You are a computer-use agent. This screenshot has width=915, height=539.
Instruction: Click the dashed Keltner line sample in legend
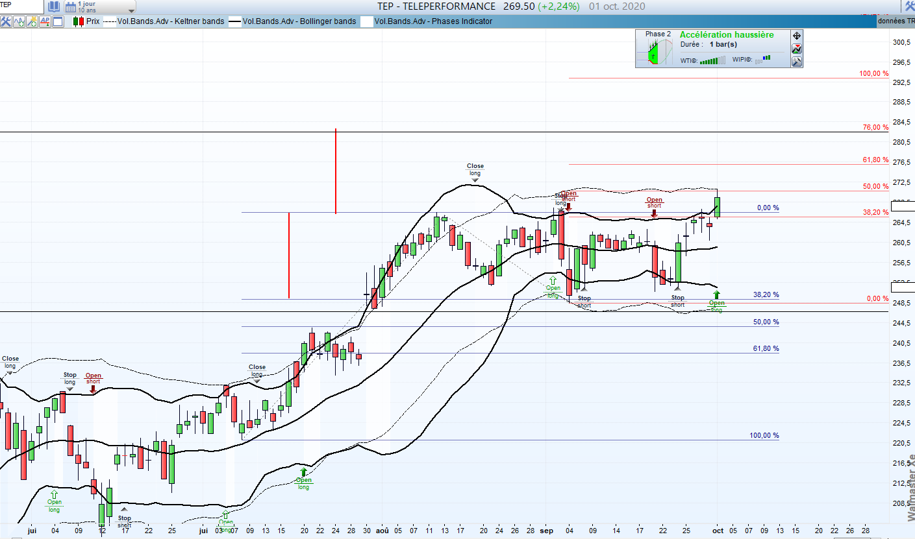109,21
